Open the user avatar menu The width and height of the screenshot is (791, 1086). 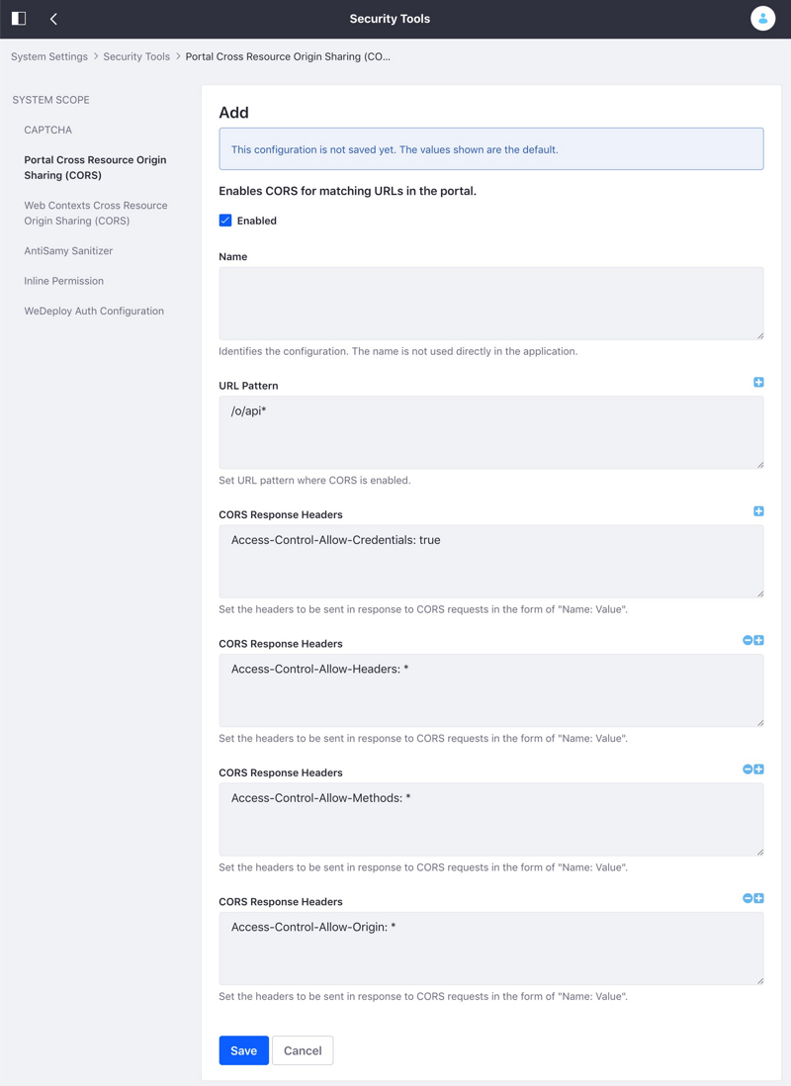coord(762,19)
